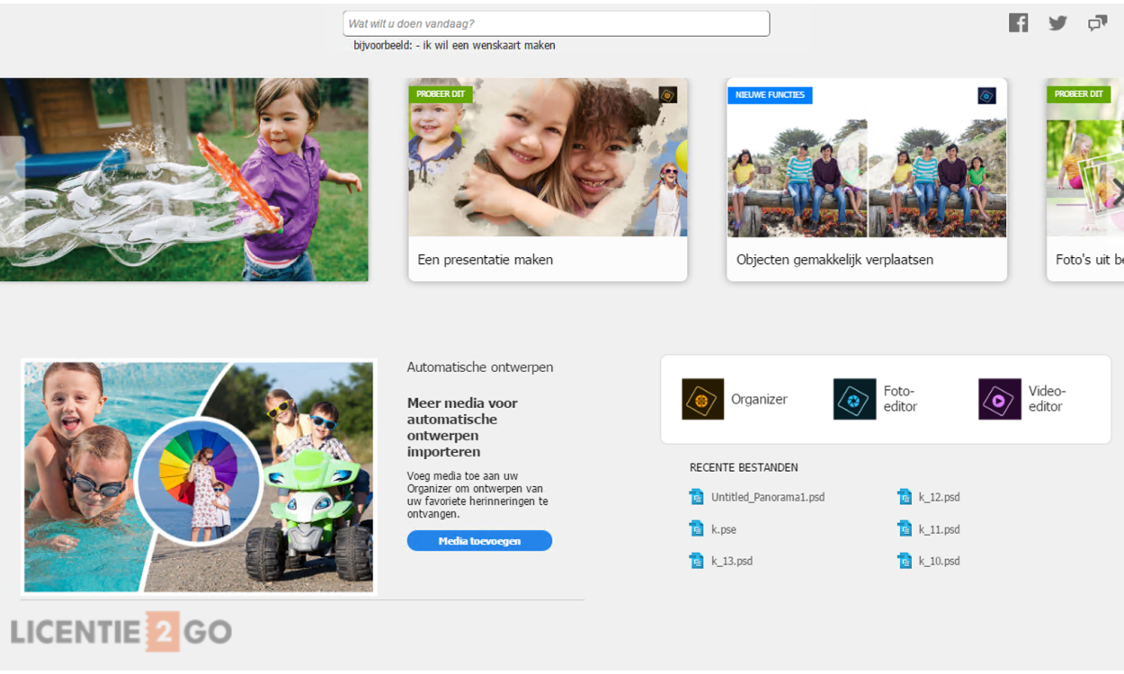The height and width of the screenshot is (674, 1124).
Task: Open recent file k_12.psd
Action: pos(939,497)
